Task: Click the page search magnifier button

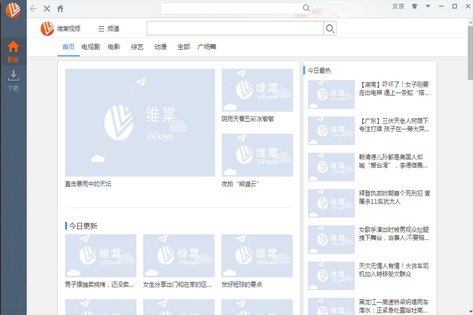Action: [330, 28]
